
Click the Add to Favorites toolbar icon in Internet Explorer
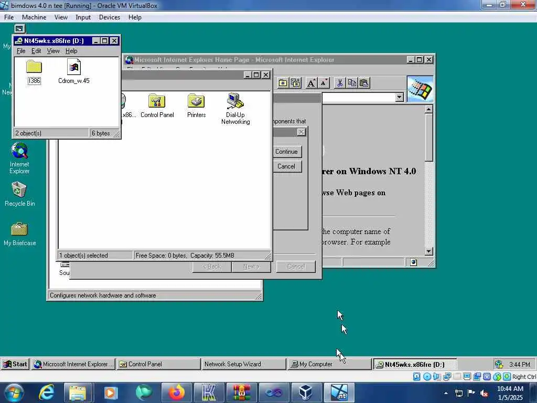click(295, 83)
